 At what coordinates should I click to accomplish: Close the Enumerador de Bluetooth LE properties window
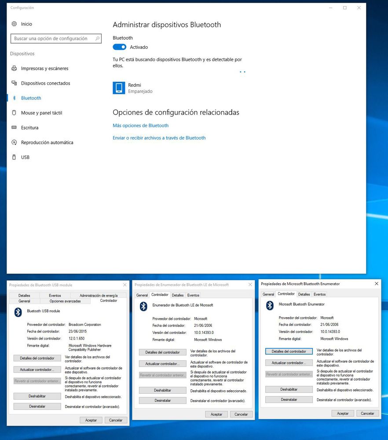(250, 285)
